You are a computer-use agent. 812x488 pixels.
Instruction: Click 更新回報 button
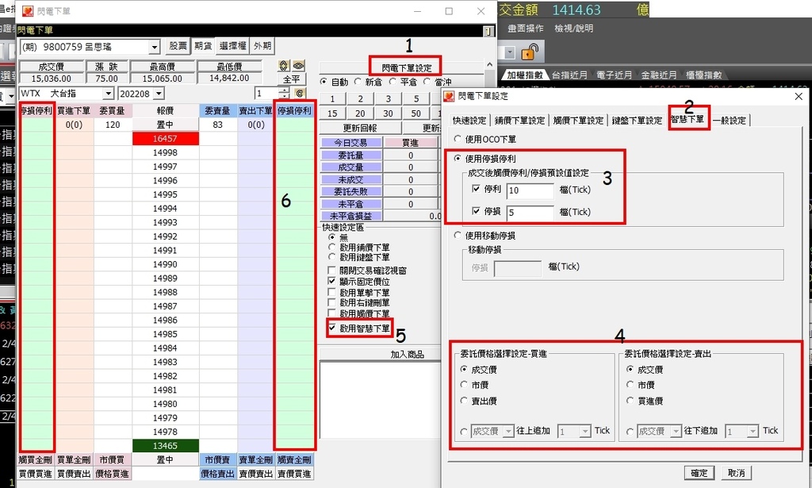click(x=360, y=128)
